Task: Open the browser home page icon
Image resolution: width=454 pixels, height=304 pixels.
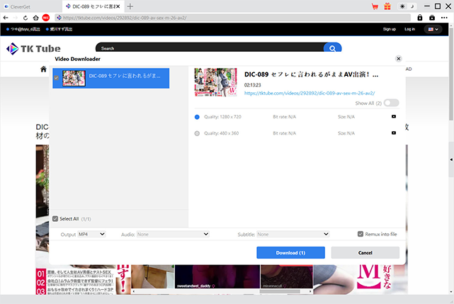Action: [x=35, y=18]
